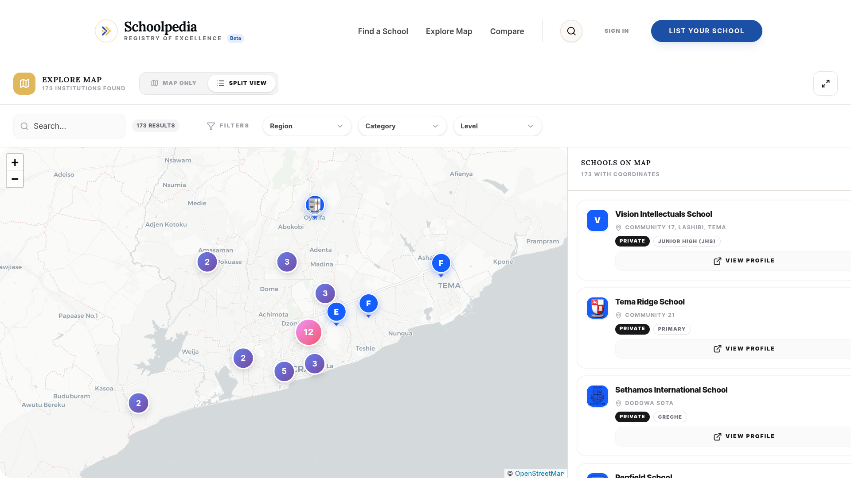851x478 pixels.
Task: Open Find a School menu item
Action: [x=383, y=31]
